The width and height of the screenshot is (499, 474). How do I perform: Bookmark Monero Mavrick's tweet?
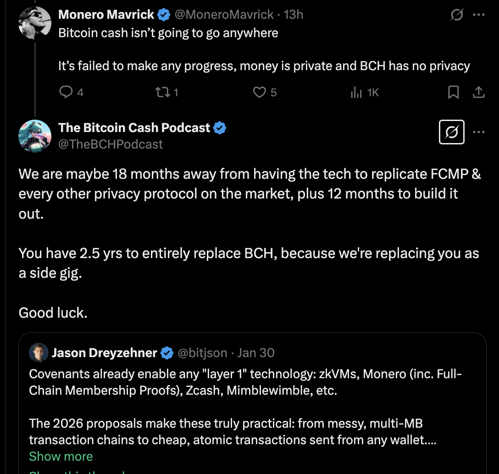(453, 93)
